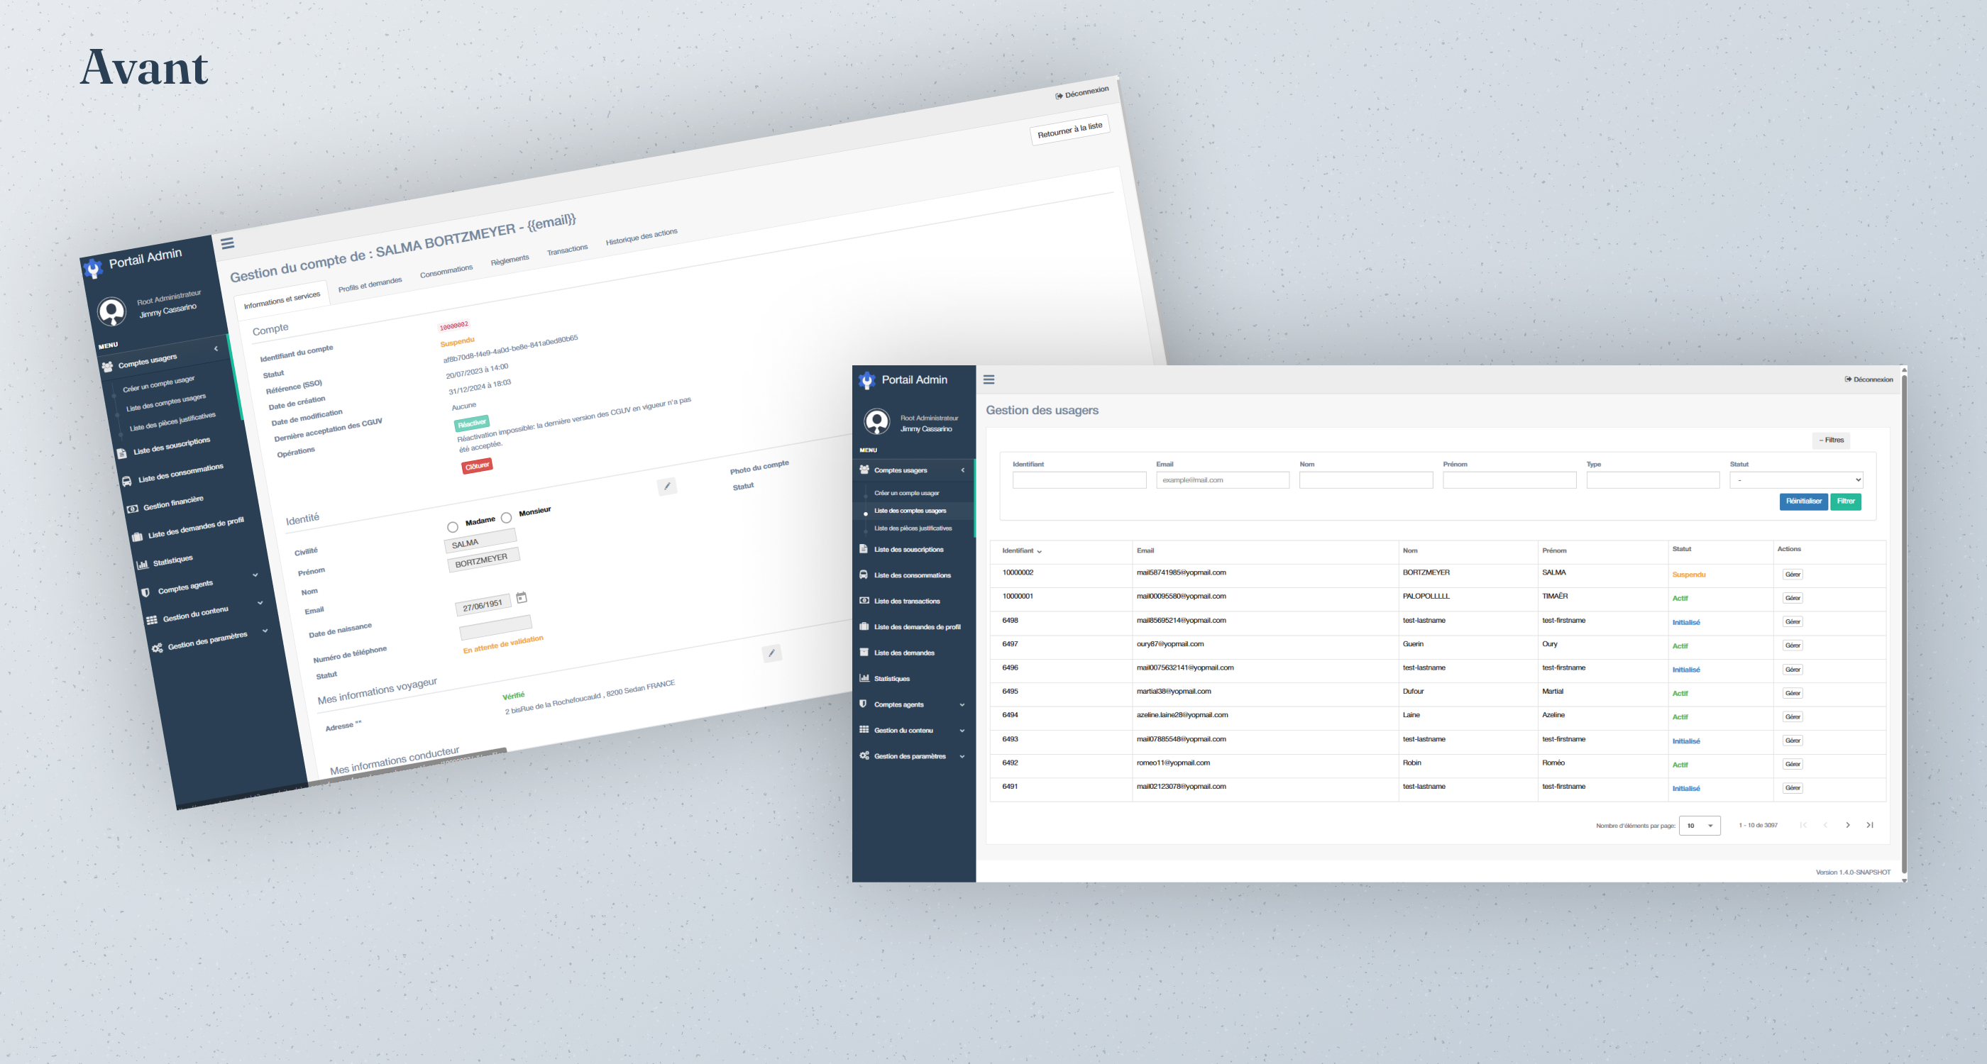Image resolution: width=1987 pixels, height=1064 pixels.
Task: Click Gérer for BORTZMEYER row
Action: [1793, 575]
